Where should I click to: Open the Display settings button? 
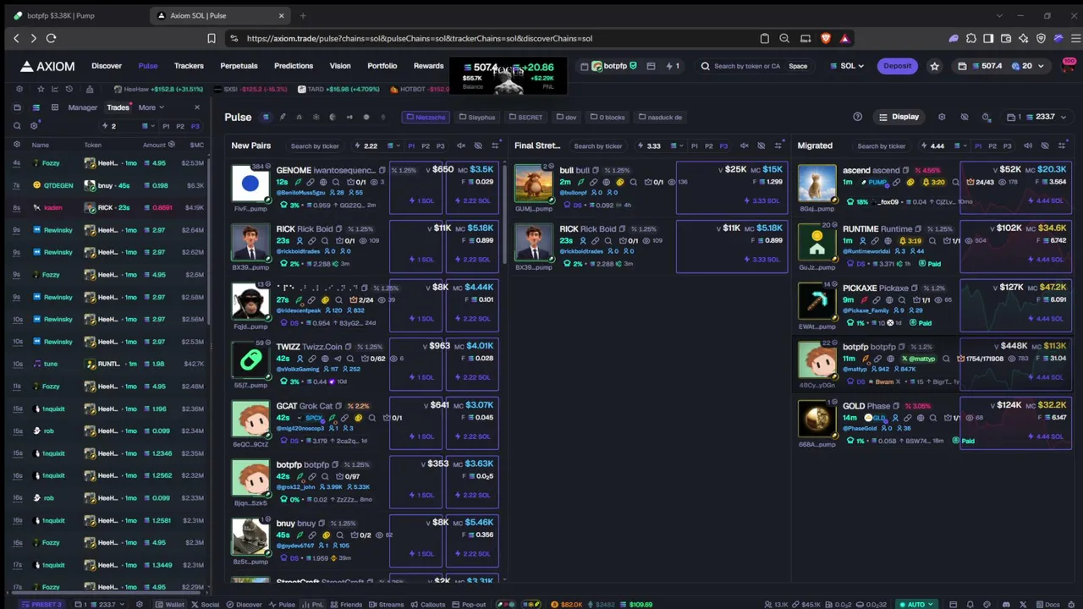point(899,117)
